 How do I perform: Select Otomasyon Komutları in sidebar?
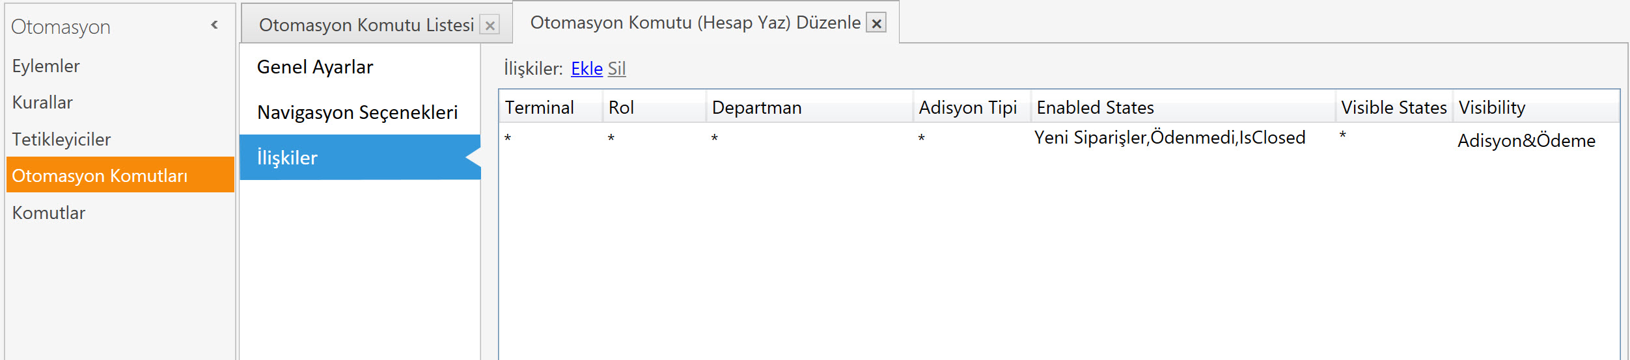pyautogui.click(x=100, y=175)
